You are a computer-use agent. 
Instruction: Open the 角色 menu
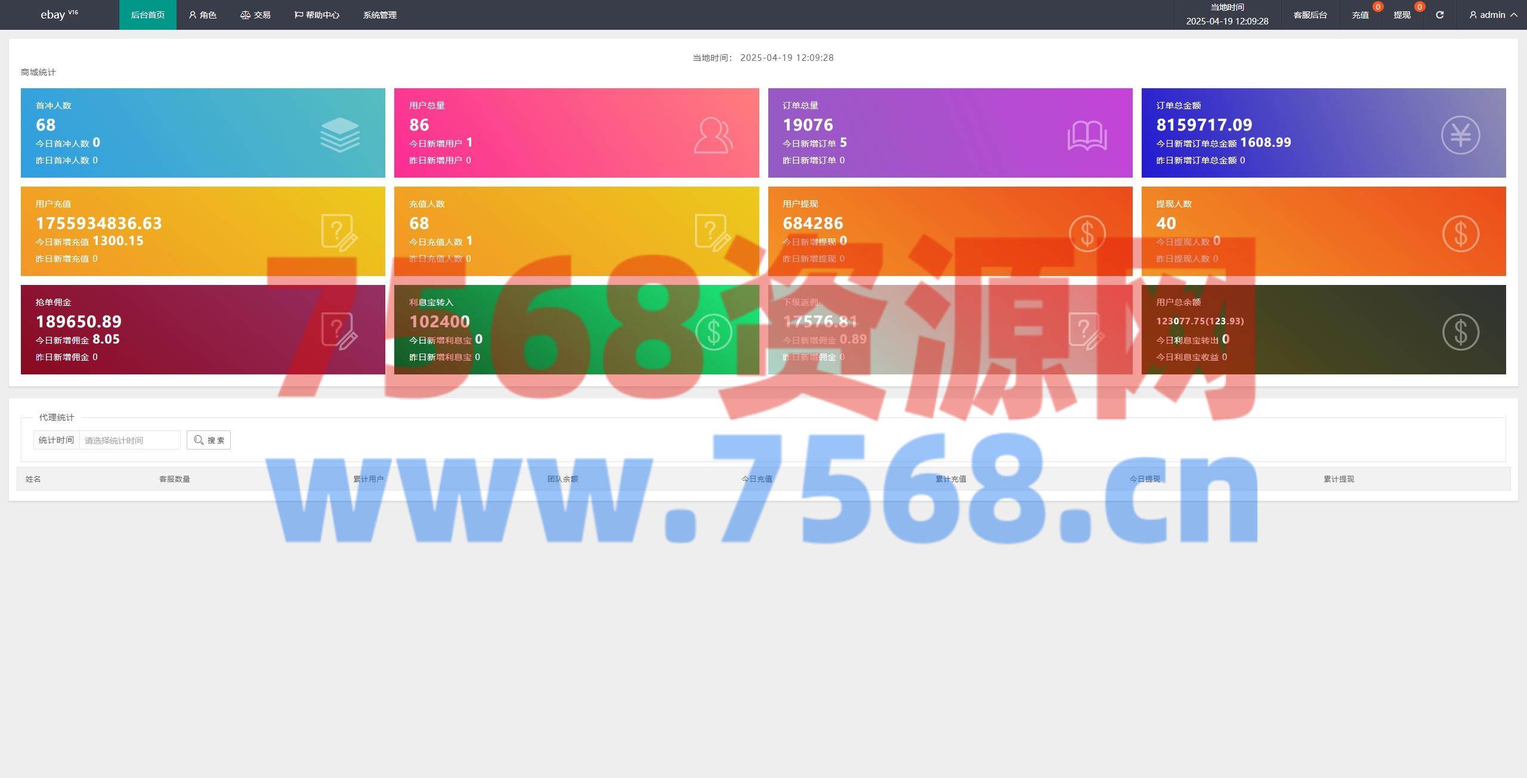point(202,15)
